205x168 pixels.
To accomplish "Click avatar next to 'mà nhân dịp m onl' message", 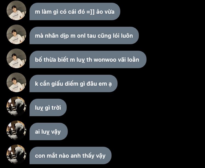I will 16,34.
